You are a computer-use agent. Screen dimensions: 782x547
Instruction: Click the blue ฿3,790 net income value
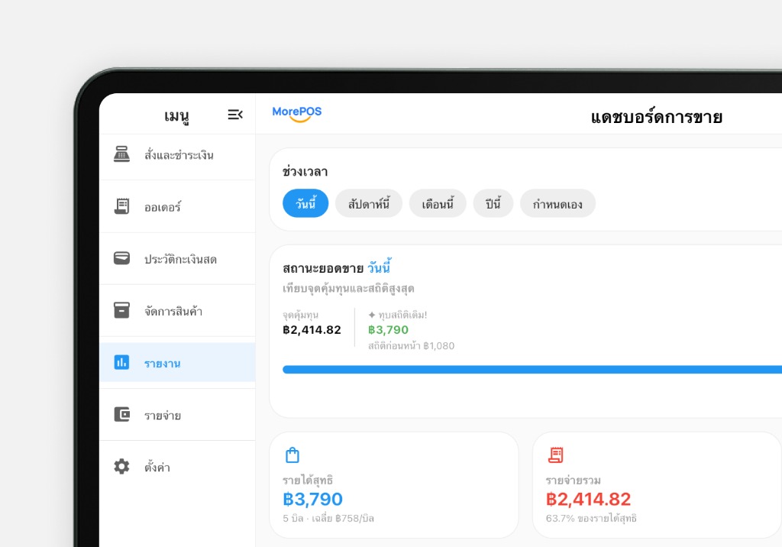coord(312,499)
